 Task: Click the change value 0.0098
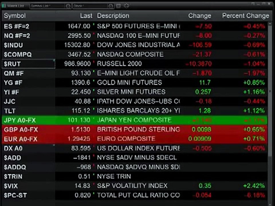[x=201, y=129]
